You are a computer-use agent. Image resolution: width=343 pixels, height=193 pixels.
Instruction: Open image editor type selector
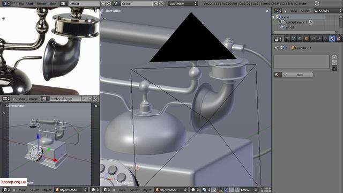point(6,99)
